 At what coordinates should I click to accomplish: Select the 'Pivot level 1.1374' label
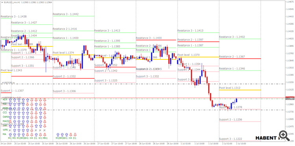(63, 53)
